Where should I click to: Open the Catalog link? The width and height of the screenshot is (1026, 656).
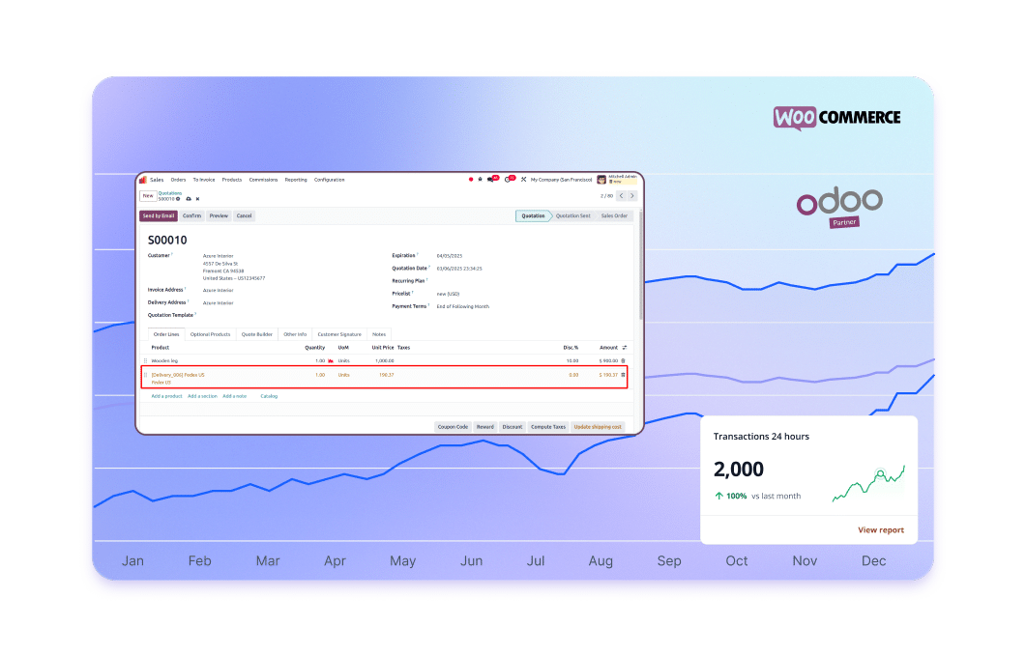click(269, 396)
